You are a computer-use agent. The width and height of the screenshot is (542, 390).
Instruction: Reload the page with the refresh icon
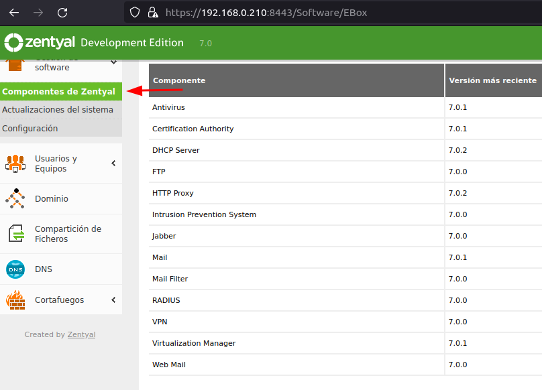(x=62, y=13)
